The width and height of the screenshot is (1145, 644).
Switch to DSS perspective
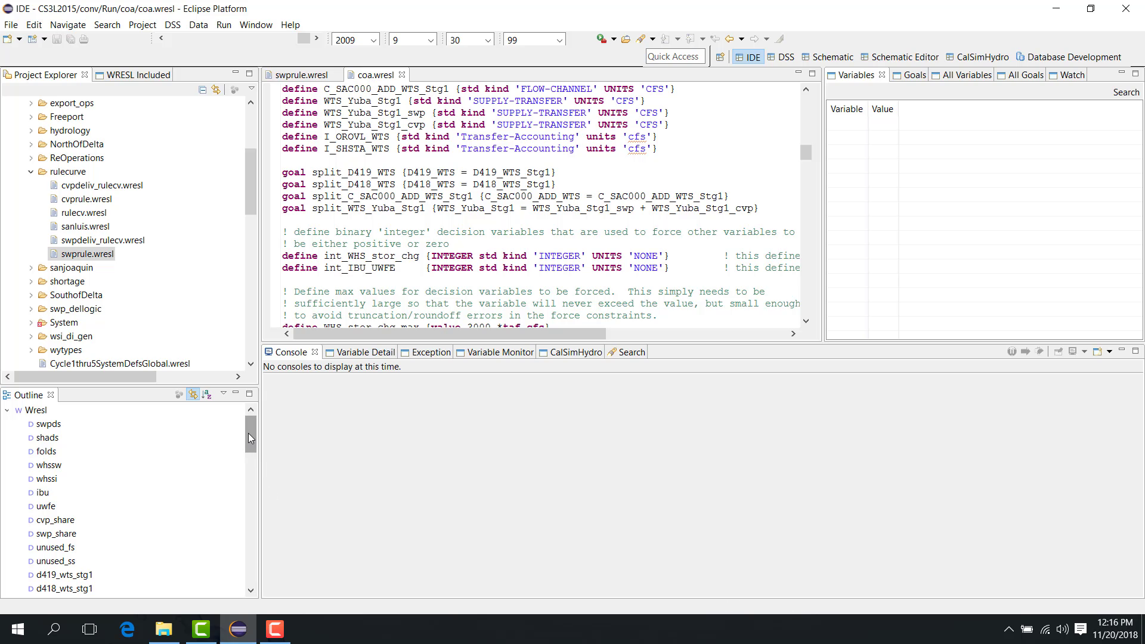[781, 57]
